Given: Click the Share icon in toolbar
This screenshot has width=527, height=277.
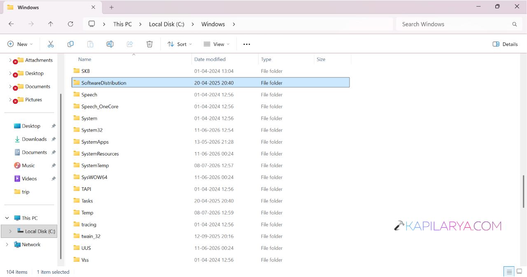Looking at the screenshot, I should point(130,44).
